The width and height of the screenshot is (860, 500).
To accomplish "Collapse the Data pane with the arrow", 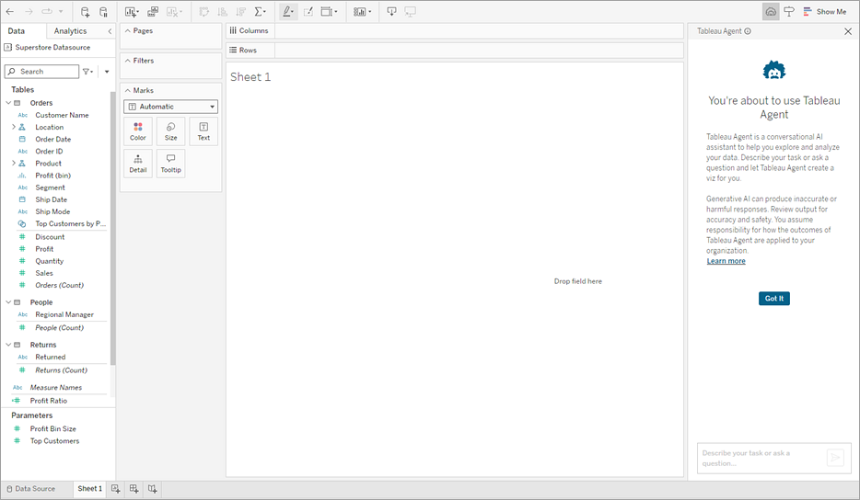I will [x=110, y=31].
